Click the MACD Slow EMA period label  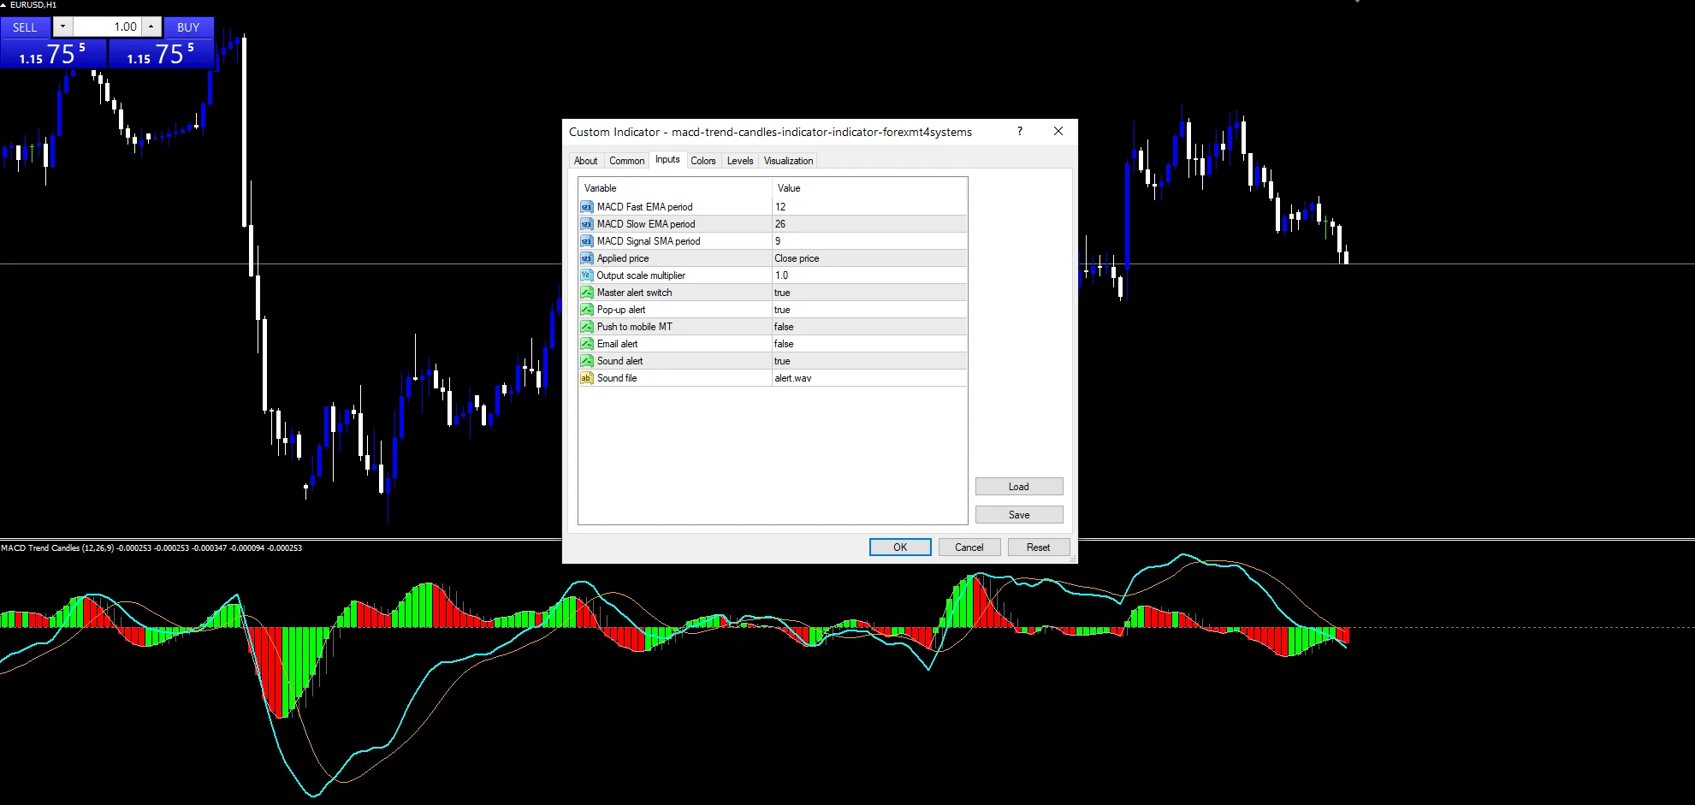pyautogui.click(x=646, y=224)
